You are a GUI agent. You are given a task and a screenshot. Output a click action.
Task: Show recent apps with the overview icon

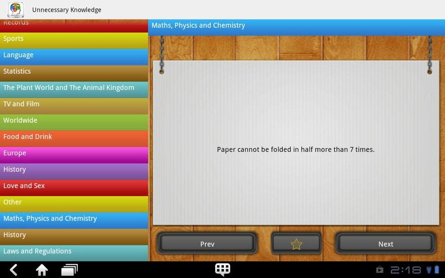(x=69, y=270)
